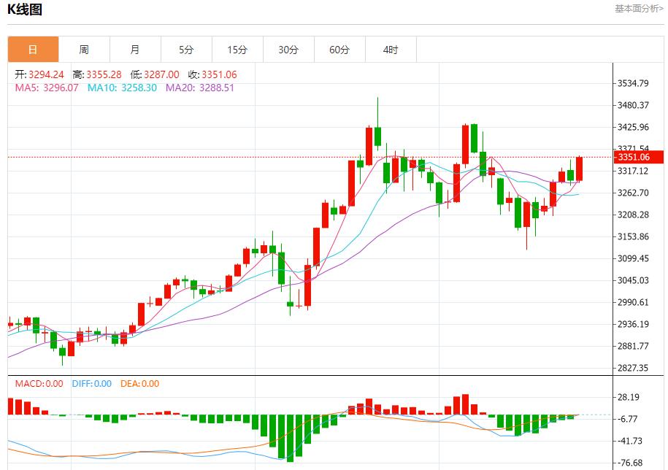This screenshot has width=668, height=470.
Task: Open the 5分 interval tab
Action: pyautogui.click(x=186, y=50)
